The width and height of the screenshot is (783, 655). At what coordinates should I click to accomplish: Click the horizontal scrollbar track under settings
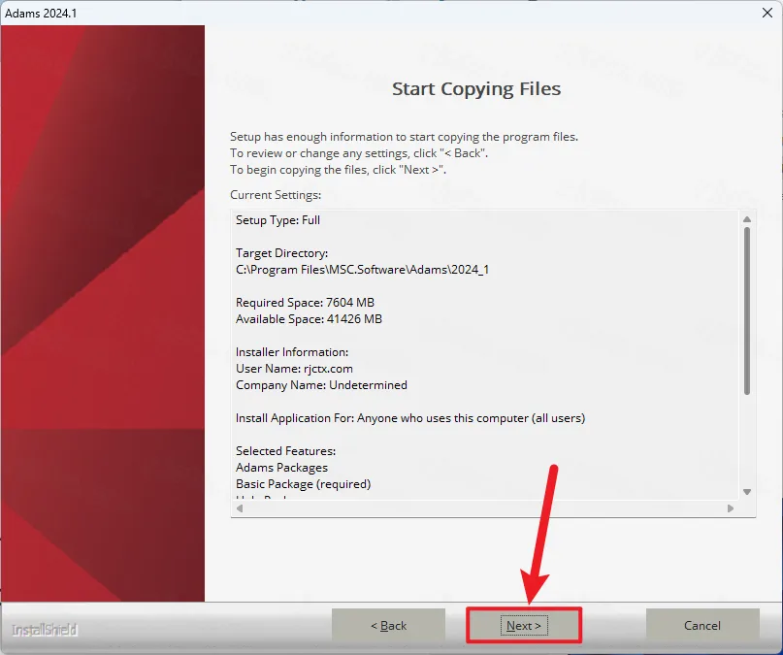pos(485,508)
